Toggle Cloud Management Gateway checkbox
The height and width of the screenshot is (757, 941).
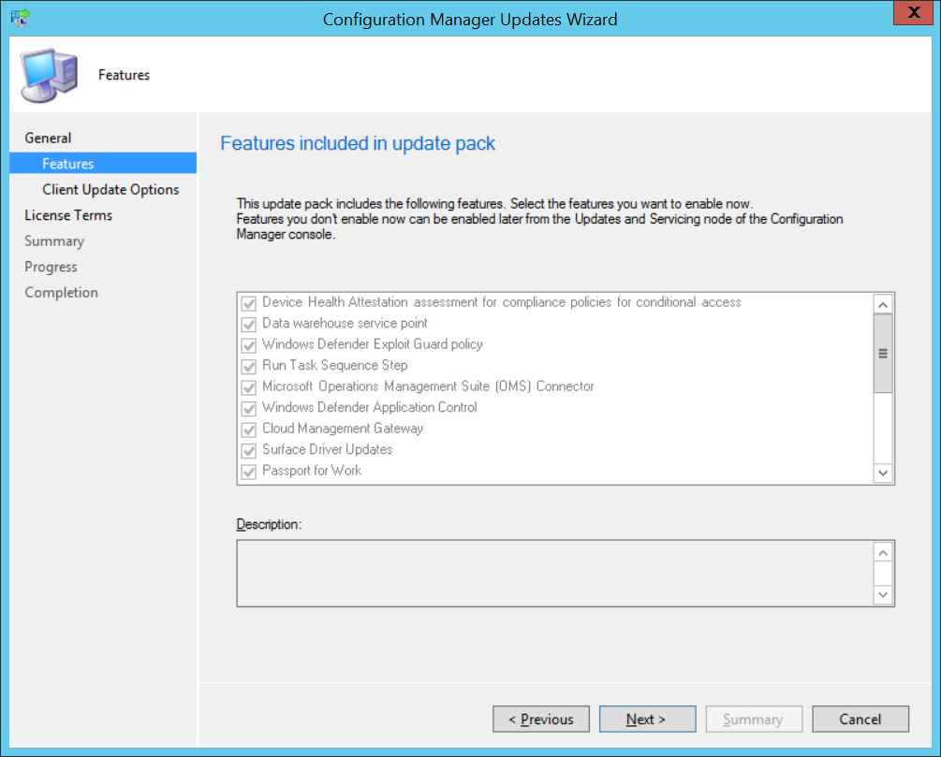(248, 429)
